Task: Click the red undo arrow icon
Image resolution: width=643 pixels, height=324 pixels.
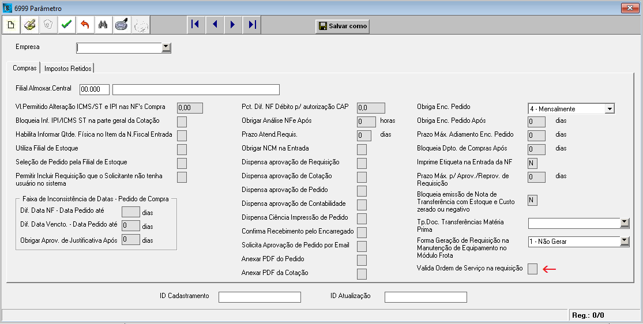Action: click(85, 25)
